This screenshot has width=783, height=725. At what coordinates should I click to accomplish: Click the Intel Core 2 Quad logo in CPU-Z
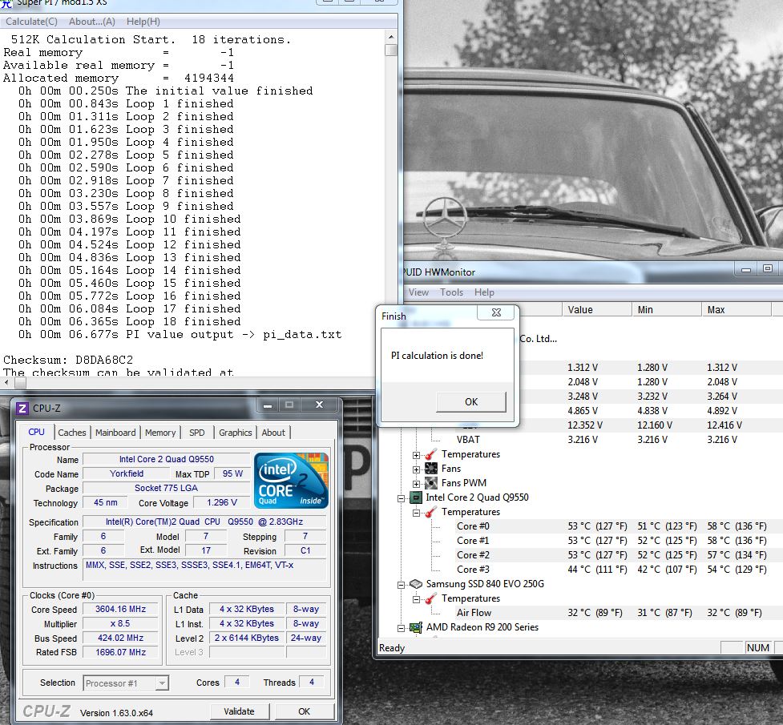coord(291,481)
